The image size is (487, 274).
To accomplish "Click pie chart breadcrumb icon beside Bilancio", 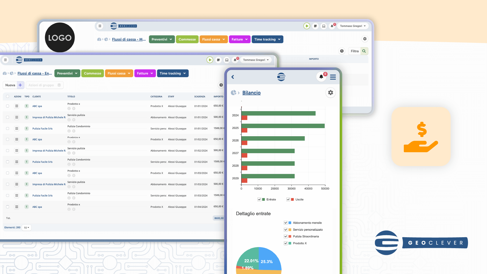I will (x=233, y=93).
